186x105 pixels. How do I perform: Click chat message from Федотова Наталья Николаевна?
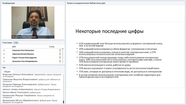(32, 75)
